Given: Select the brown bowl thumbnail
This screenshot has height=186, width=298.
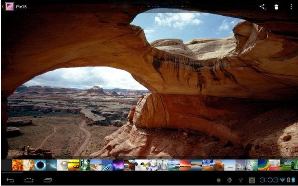Looking at the screenshot, I should point(130,165).
